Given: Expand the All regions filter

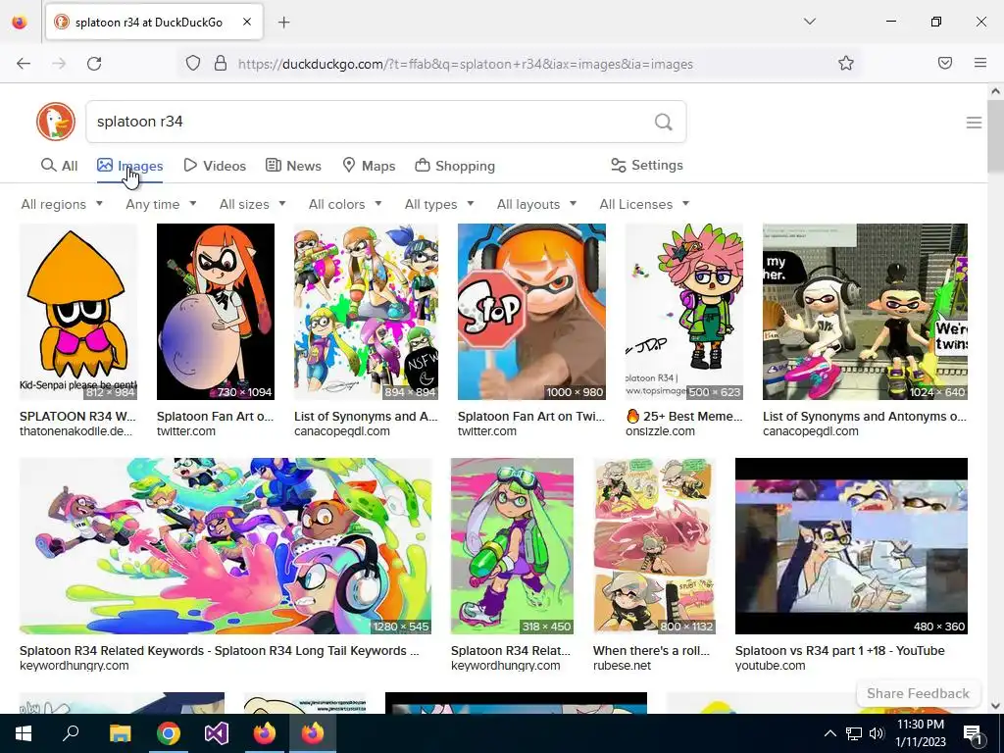Looking at the screenshot, I should pos(62,204).
